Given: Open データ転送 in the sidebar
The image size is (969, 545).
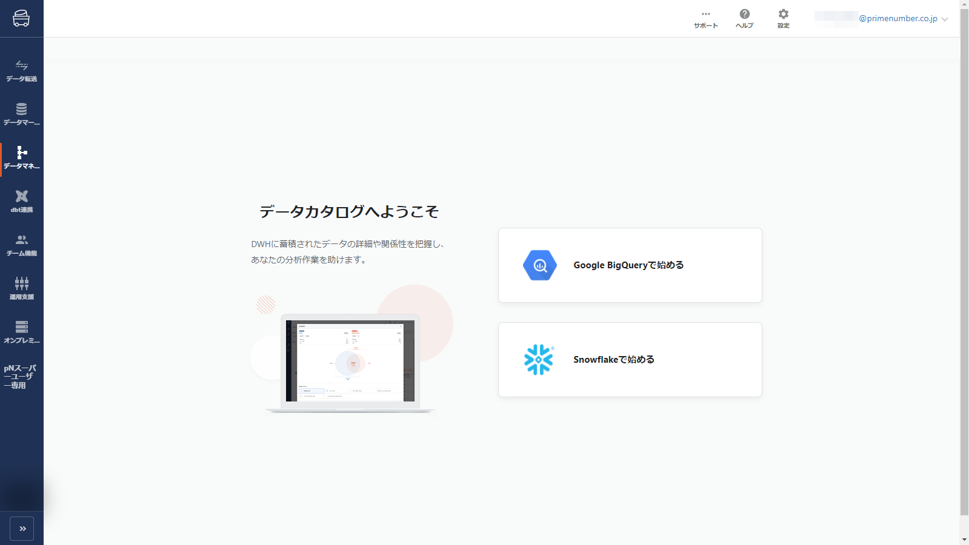Looking at the screenshot, I should 22,72.
